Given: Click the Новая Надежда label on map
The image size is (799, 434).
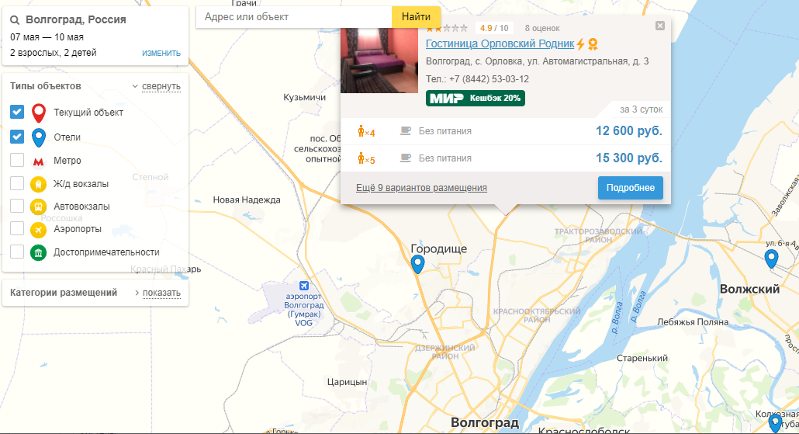Looking at the screenshot, I should click(247, 200).
